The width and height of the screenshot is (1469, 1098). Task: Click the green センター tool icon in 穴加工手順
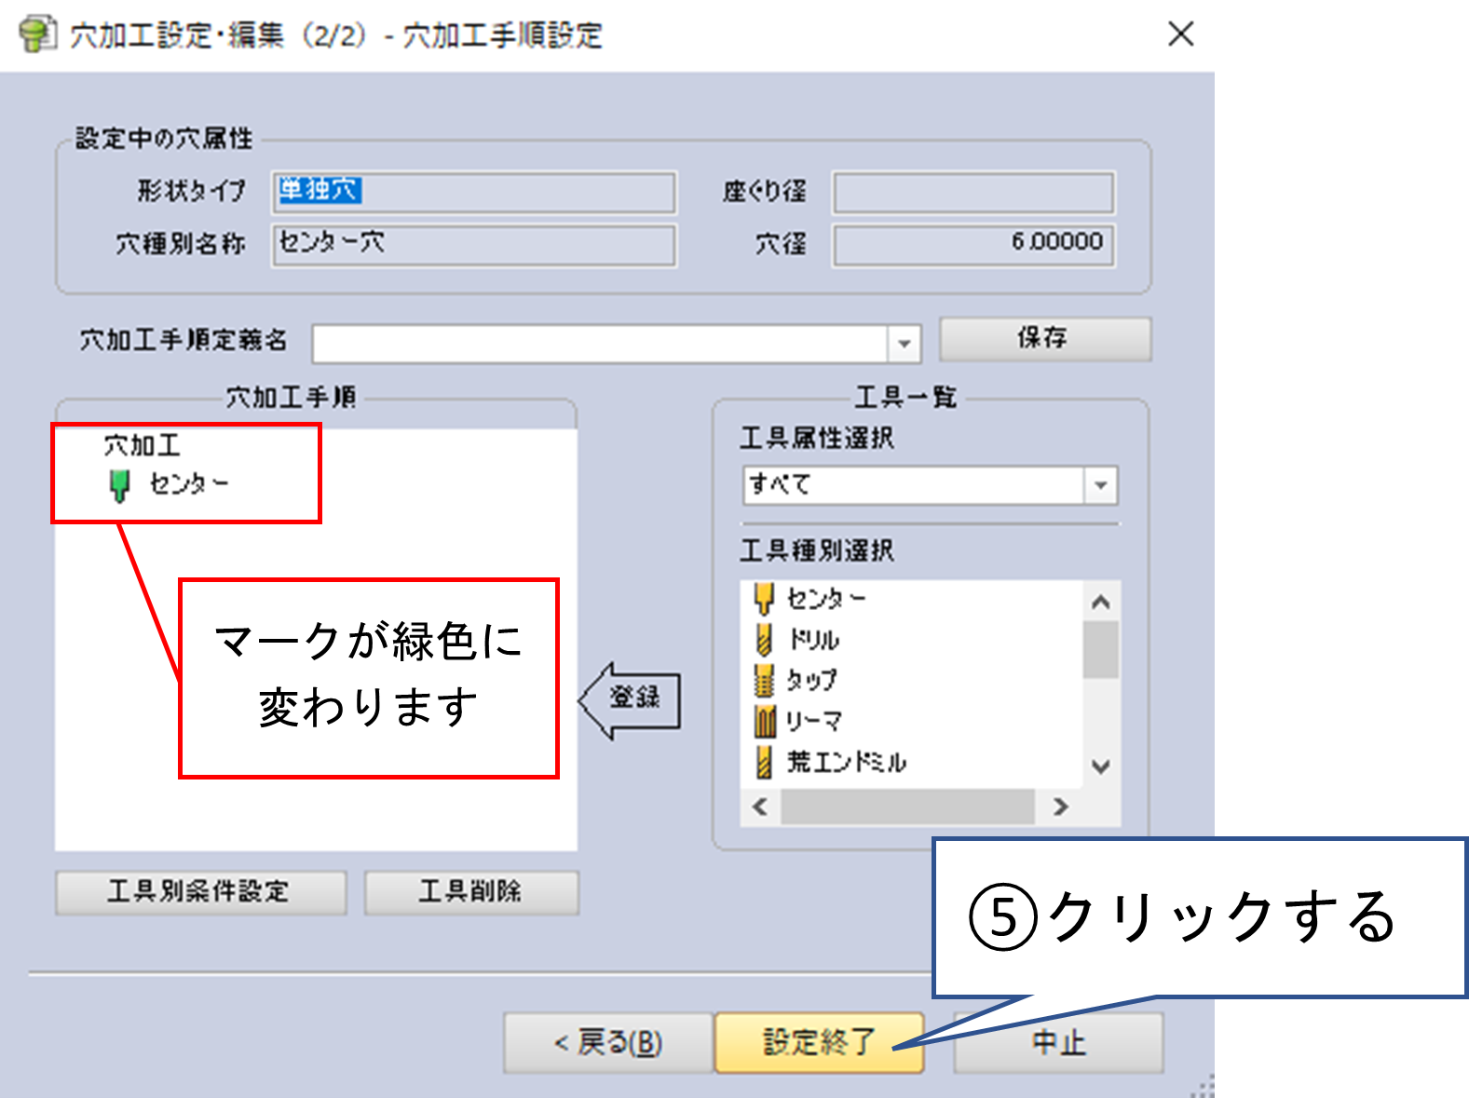119,485
